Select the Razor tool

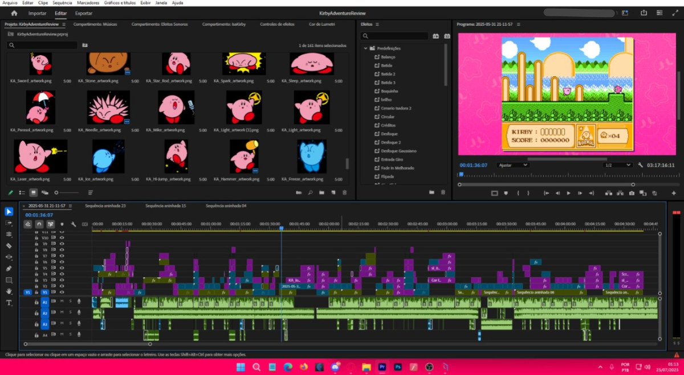tap(9, 246)
